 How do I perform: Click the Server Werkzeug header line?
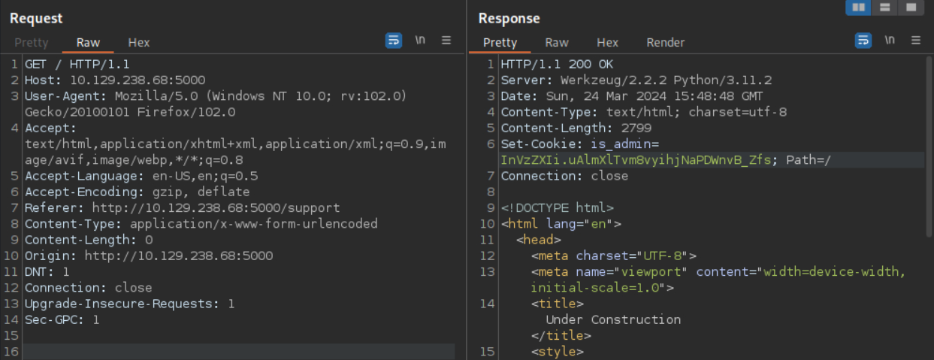(636, 80)
